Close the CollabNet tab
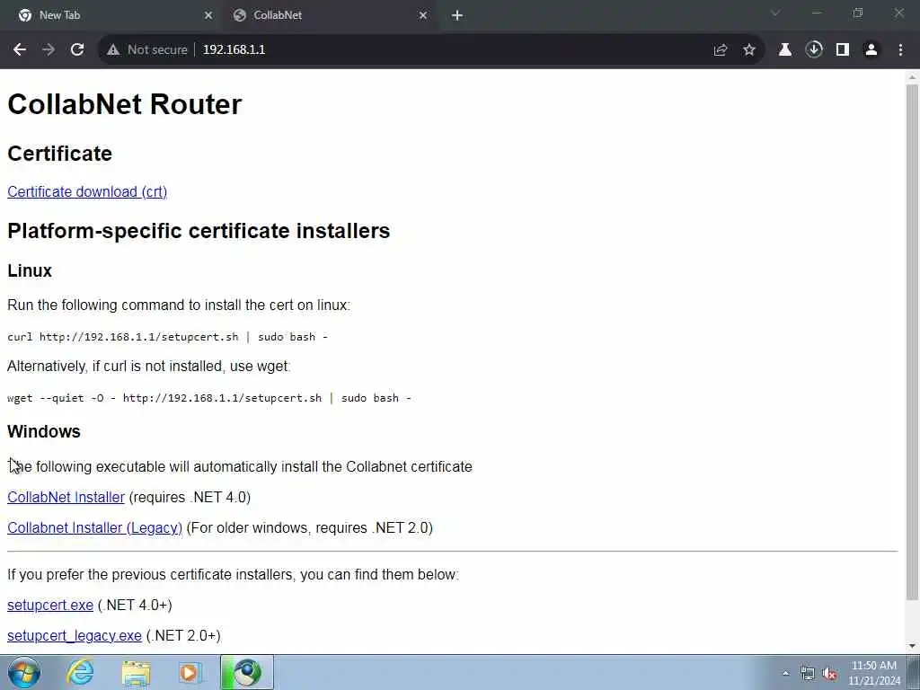Screen dimensions: 920x690 [423, 16]
